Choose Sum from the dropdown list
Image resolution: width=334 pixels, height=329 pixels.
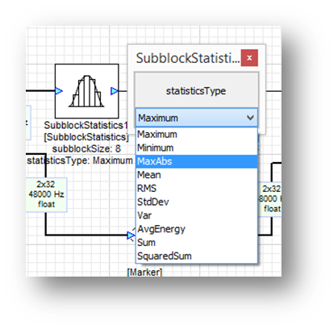tap(197, 243)
